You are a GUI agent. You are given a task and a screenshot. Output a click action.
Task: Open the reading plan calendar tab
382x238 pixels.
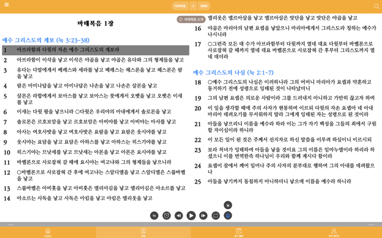(x=239, y=232)
